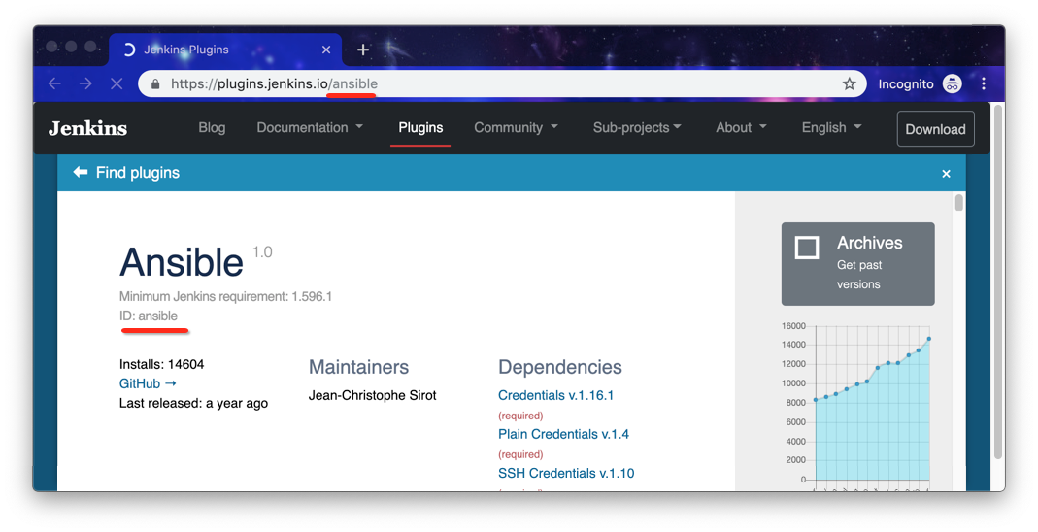Screen dimensions: 1038x532
Task: Stop loading the page
Action: pos(117,84)
